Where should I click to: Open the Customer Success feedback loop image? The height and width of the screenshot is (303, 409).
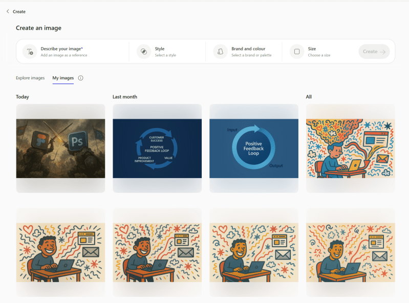coord(157,148)
